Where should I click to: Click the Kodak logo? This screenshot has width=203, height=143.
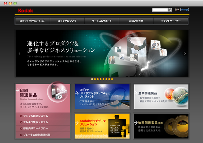point(26,11)
